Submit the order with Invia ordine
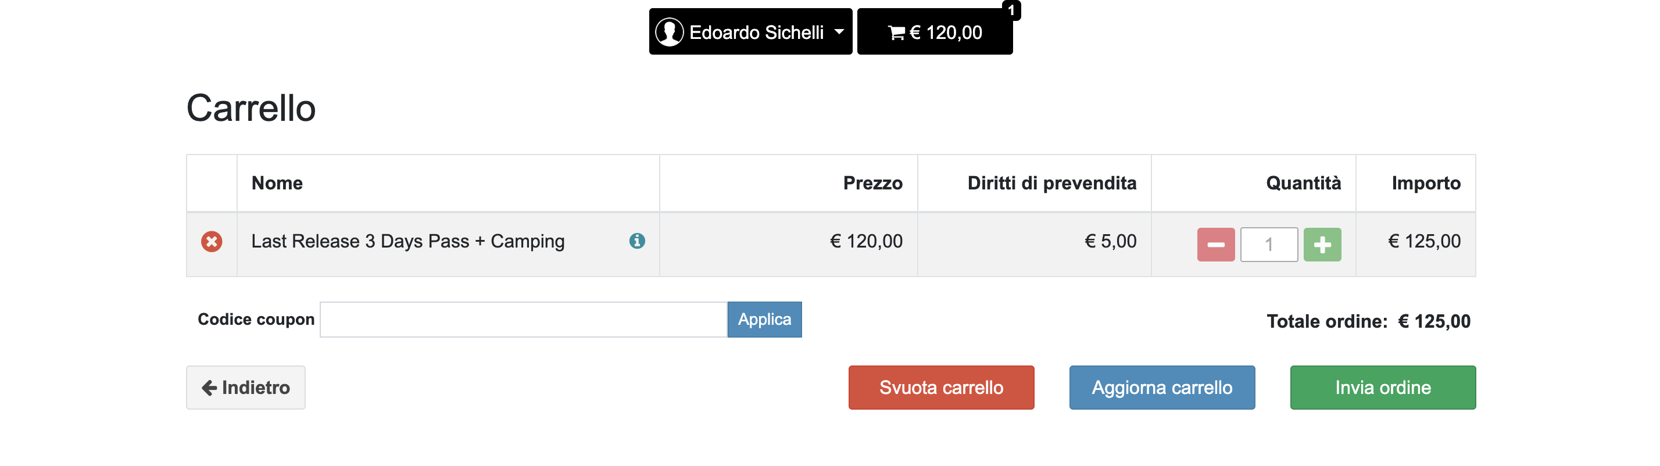The image size is (1660, 466). pos(1382,388)
